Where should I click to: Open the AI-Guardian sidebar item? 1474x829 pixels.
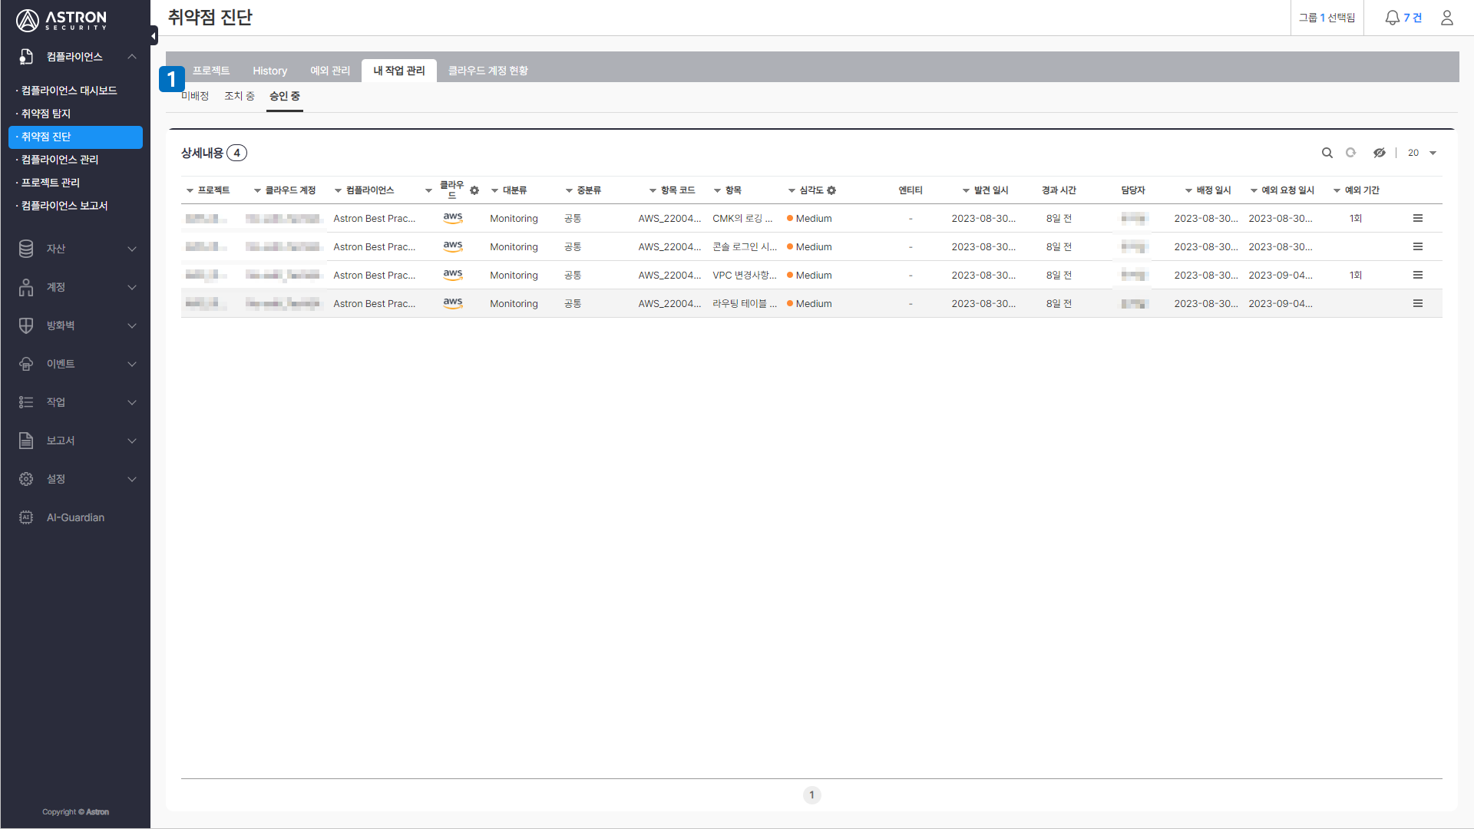pyautogui.click(x=75, y=517)
